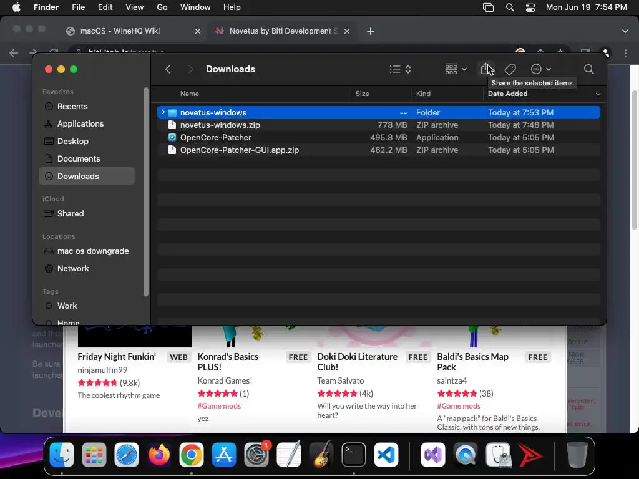Close the macOS - WineHQ Wiki tab
The height and width of the screenshot is (479, 639).
coord(198,31)
